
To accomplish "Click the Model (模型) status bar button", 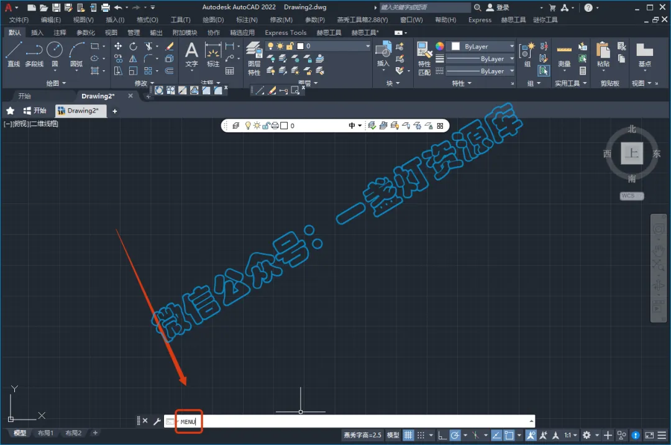I will (393, 435).
